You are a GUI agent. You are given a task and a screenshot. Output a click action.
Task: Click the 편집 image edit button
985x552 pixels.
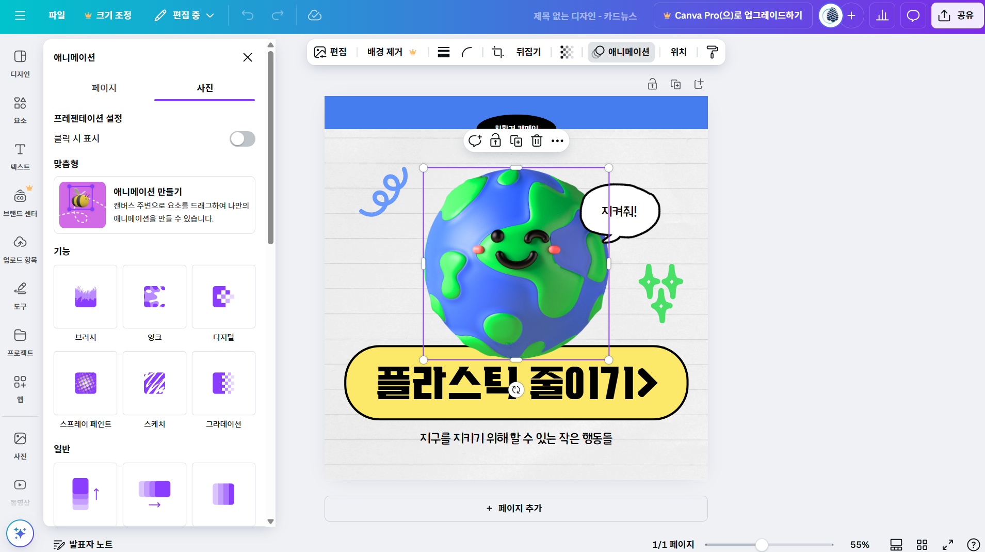[330, 52]
